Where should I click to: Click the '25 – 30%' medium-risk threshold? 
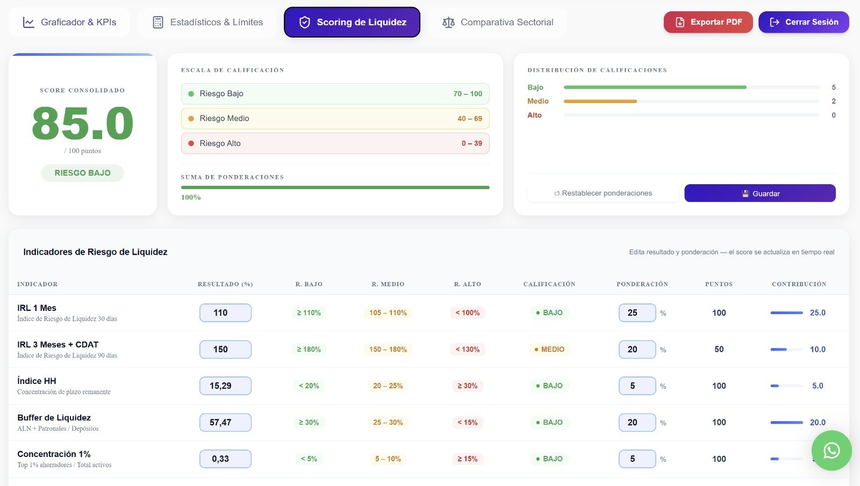[388, 422]
